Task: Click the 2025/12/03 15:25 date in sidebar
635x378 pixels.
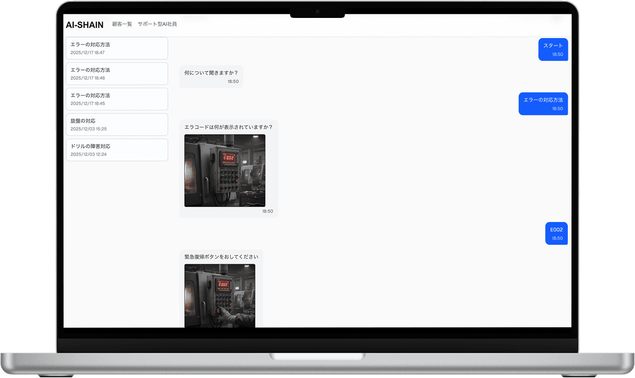Action: point(88,129)
